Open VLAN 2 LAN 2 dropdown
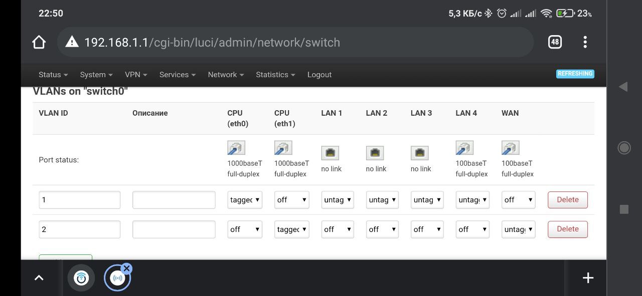Image resolution: width=642 pixels, height=296 pixels. tap(382, 229)
